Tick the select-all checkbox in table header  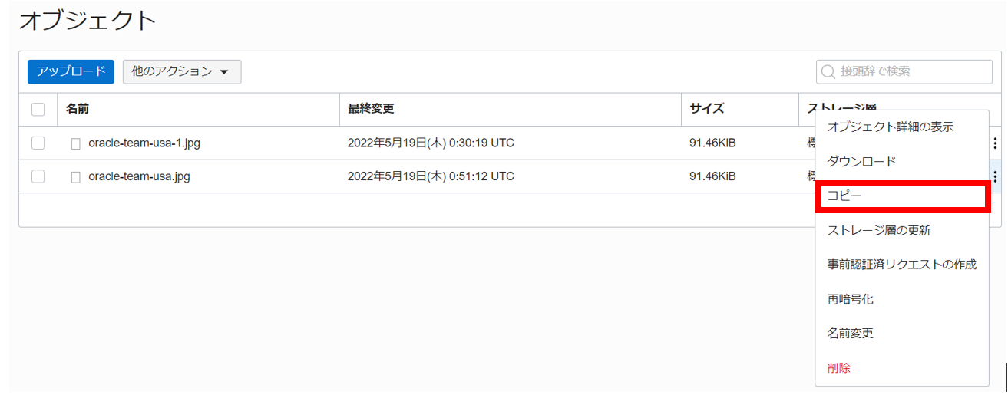point(38,110)
